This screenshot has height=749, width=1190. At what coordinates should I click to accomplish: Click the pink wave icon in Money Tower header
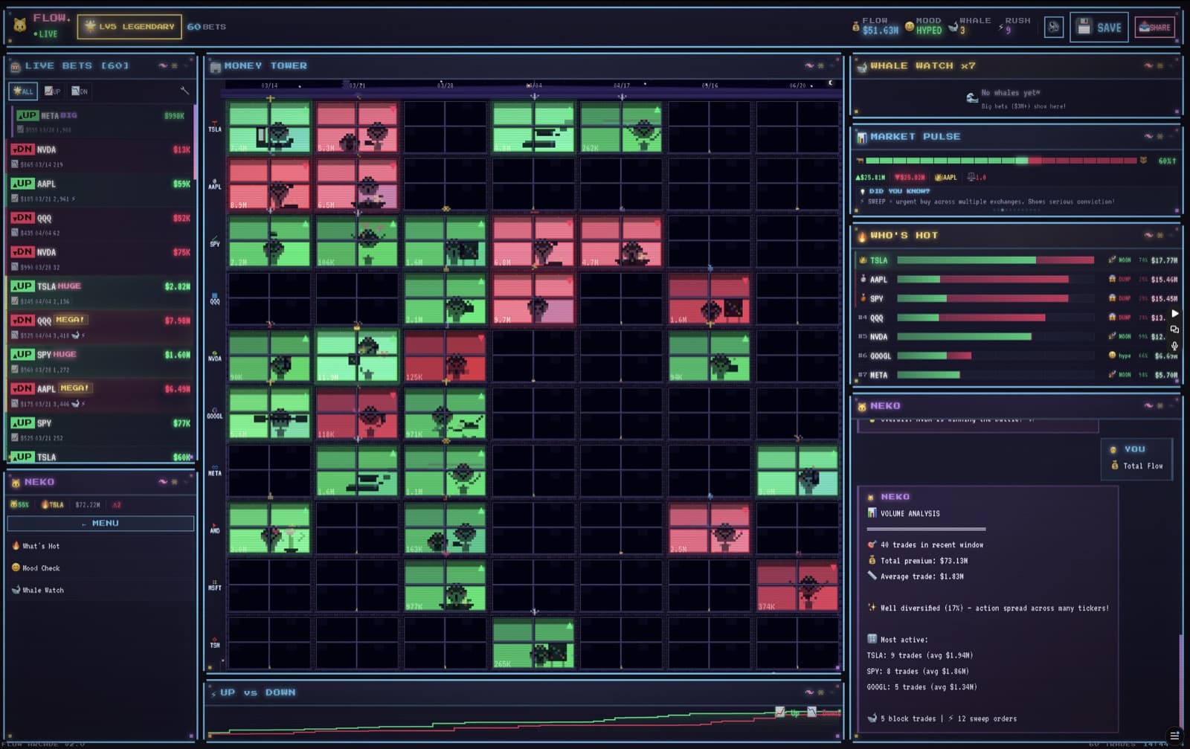coord(809,66)
